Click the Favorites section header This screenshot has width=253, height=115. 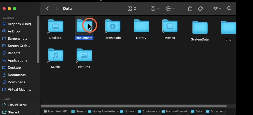point(8,18)
